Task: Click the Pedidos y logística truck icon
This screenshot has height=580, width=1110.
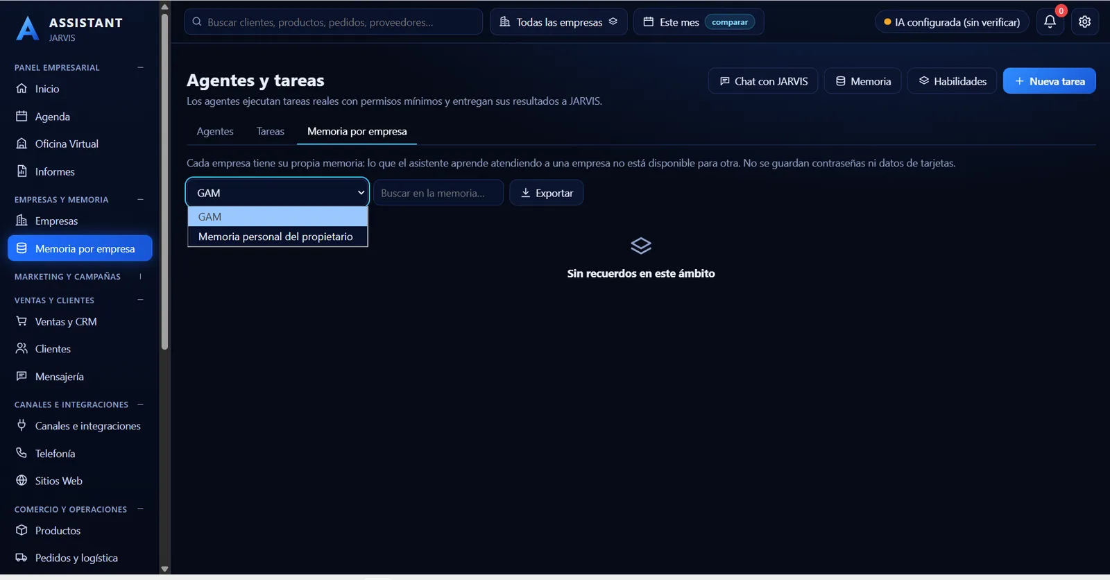Action: [22, 558]
